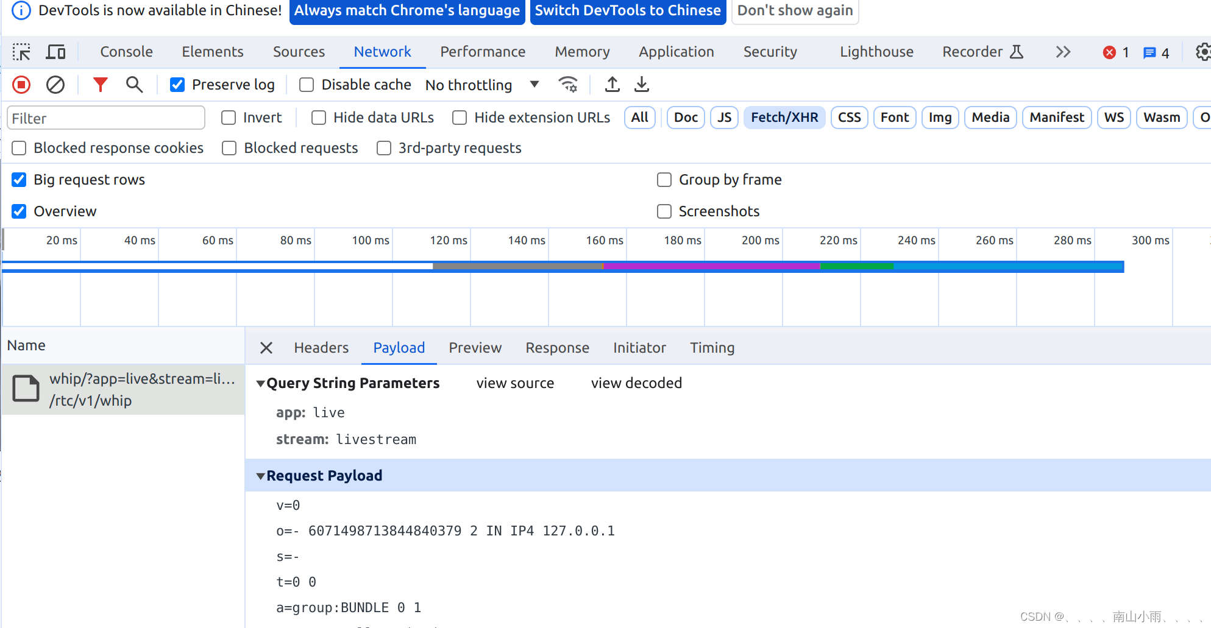Screen dimensions: 1211x628
Task: Select the inspect element picker icon
Action: click(x=21, y=52)
